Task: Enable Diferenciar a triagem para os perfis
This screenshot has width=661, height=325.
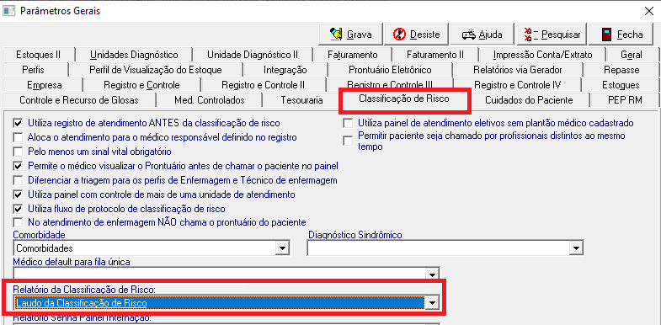Action: coord(19,180)
